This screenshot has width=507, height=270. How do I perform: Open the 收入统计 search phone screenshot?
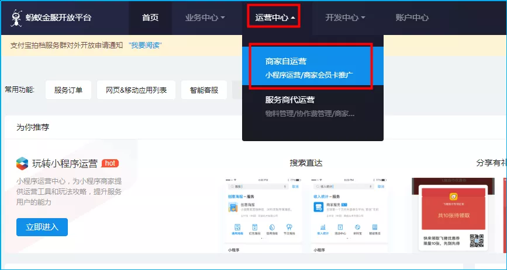(349, 215)
